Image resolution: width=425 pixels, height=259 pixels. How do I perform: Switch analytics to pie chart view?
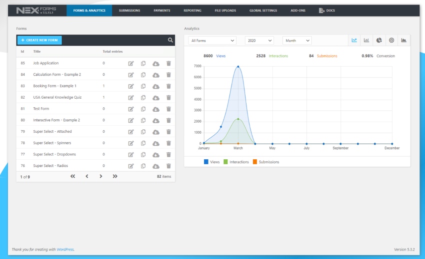click(x=379, y=40)
